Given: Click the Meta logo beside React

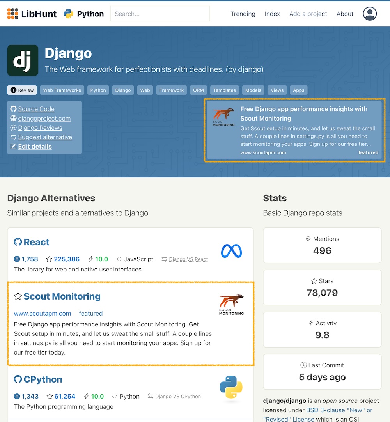Looking at the screenshot, I should [x=231, y=251].
